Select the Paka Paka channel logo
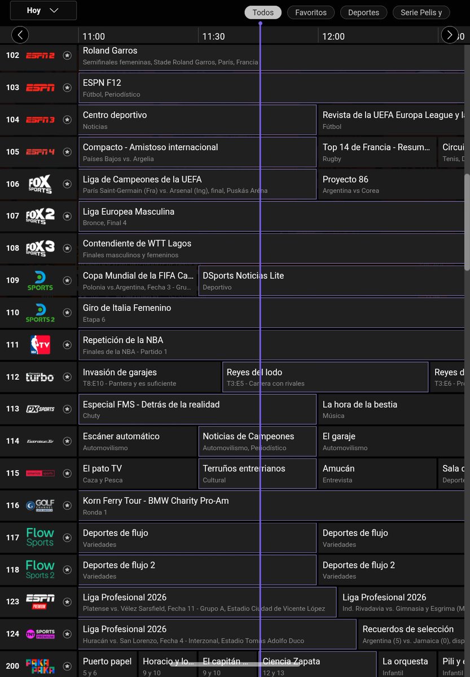470x677 pixels. 40,666
